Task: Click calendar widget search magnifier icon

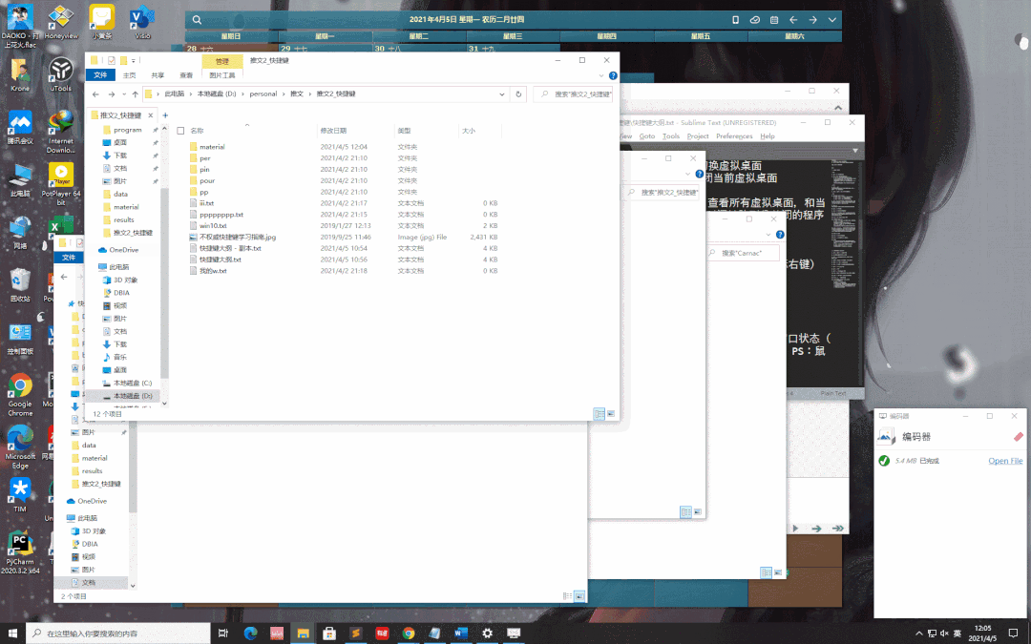Action: [x=197, y=20]
